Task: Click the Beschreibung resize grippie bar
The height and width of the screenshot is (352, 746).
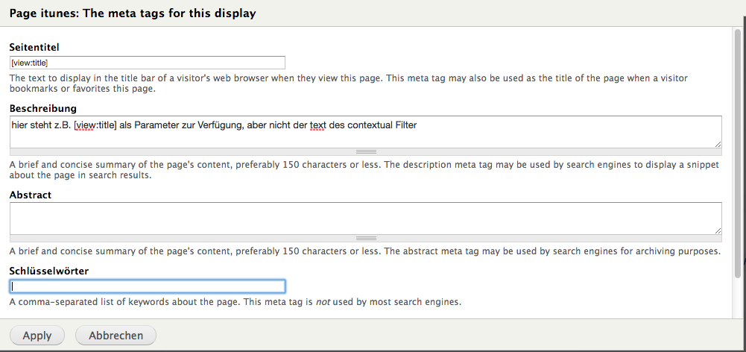Action: click(365, 151)
